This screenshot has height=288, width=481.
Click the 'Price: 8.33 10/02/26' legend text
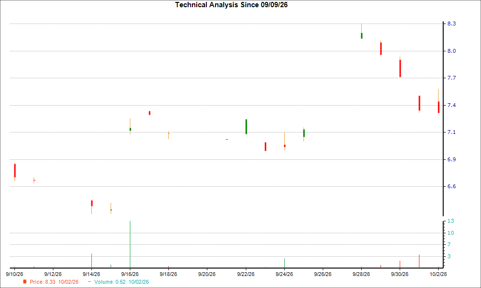(54, 282)
